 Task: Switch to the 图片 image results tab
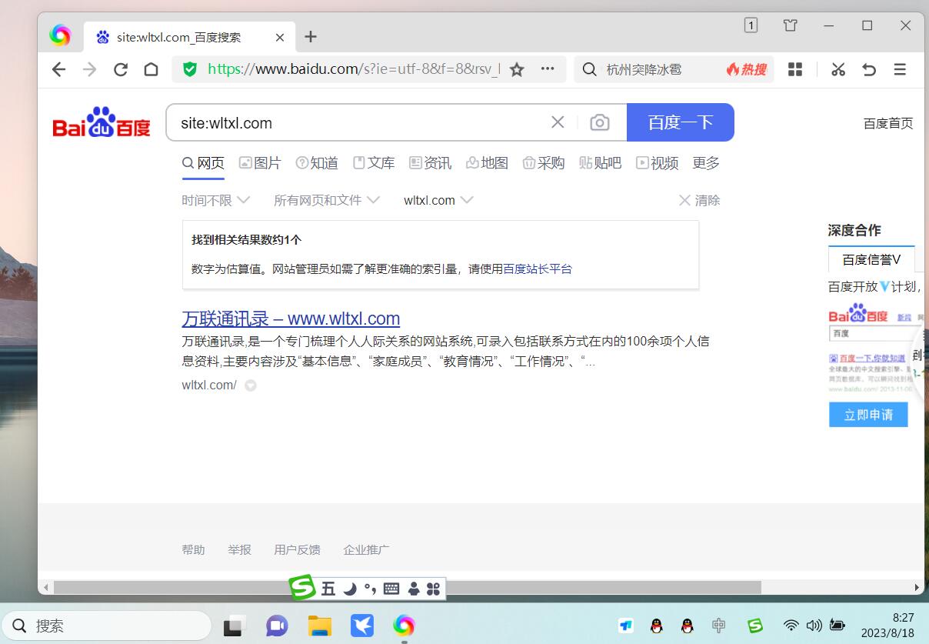(260, 163)
